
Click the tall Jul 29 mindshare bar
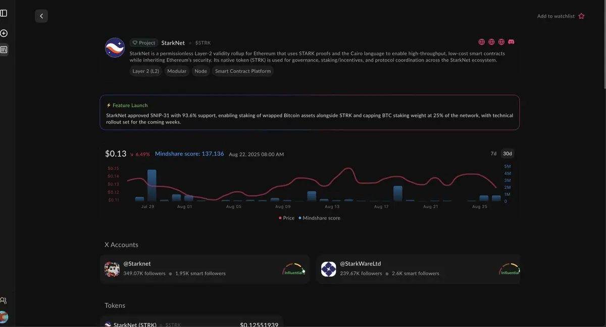point(151,185)
